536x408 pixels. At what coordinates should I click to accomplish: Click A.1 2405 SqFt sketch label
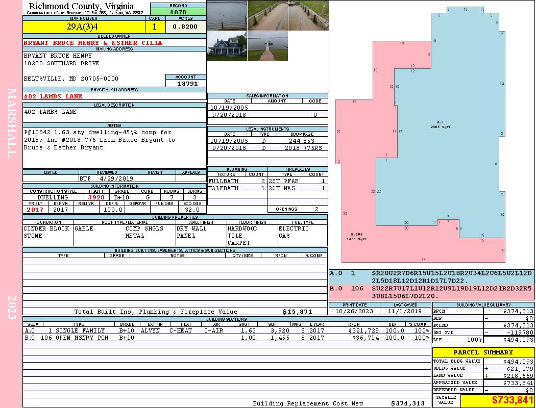pos(440,124)
